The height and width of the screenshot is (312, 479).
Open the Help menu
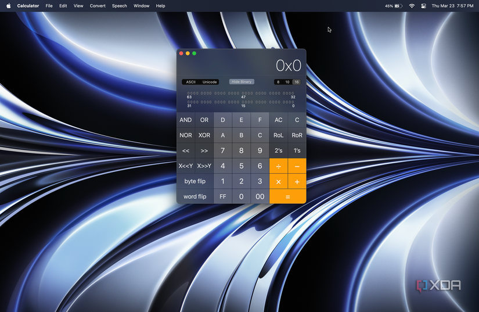tap(160, 6)
